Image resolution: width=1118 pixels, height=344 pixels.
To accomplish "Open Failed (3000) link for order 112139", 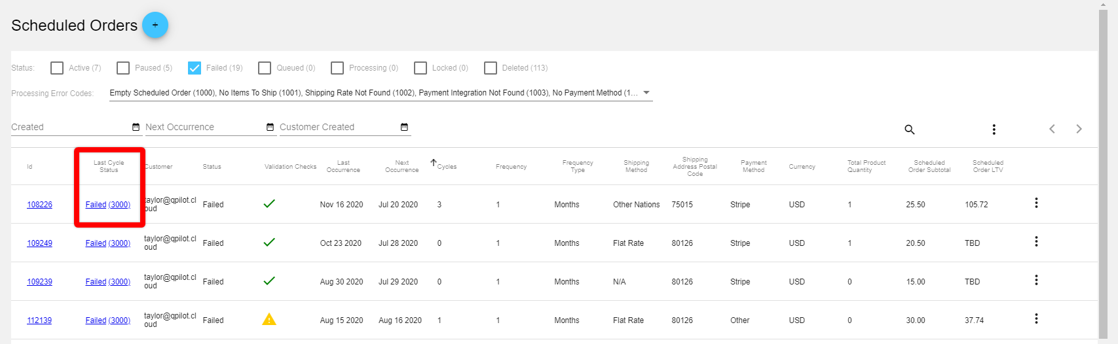I will (x=108, y=320).
